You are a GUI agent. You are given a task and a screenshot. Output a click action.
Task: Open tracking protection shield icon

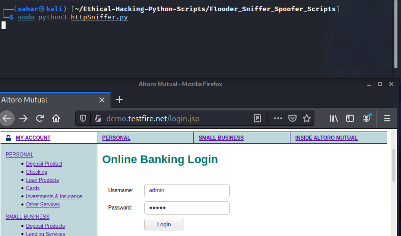coord(83,118)
